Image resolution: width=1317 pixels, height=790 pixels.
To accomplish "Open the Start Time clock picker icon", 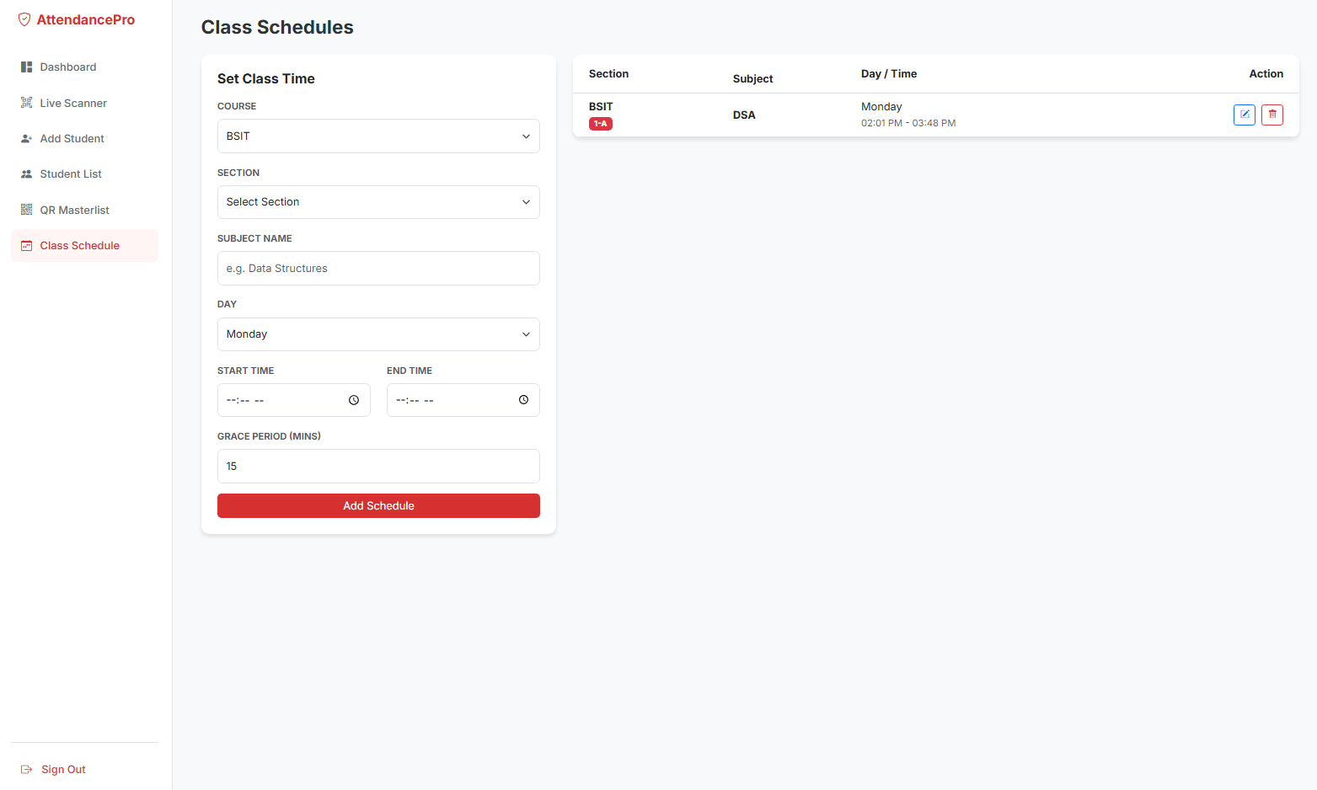I will [x=354, y=399].
